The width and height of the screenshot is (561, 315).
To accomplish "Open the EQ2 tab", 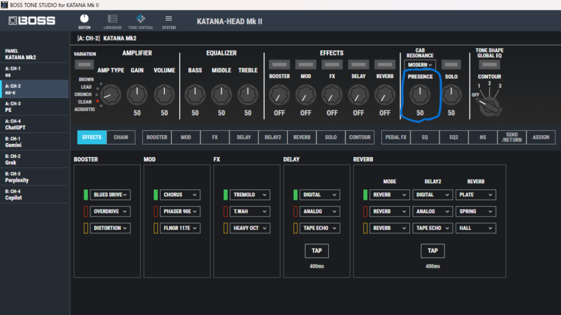I will [454, 137].
